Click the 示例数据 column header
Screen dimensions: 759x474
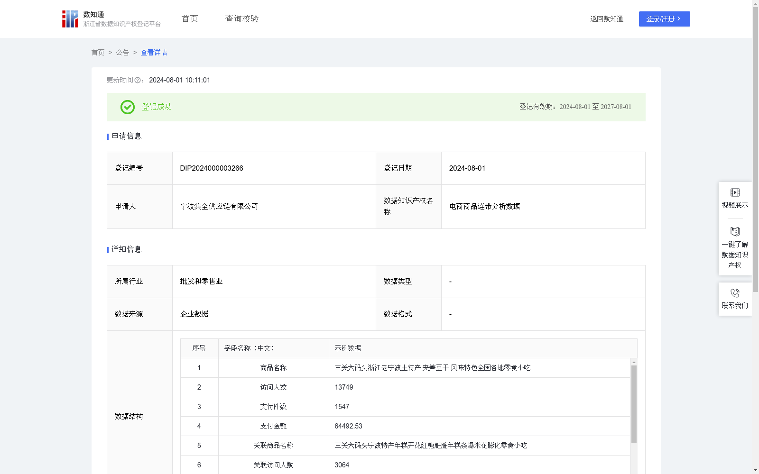(x=483, y=348)
